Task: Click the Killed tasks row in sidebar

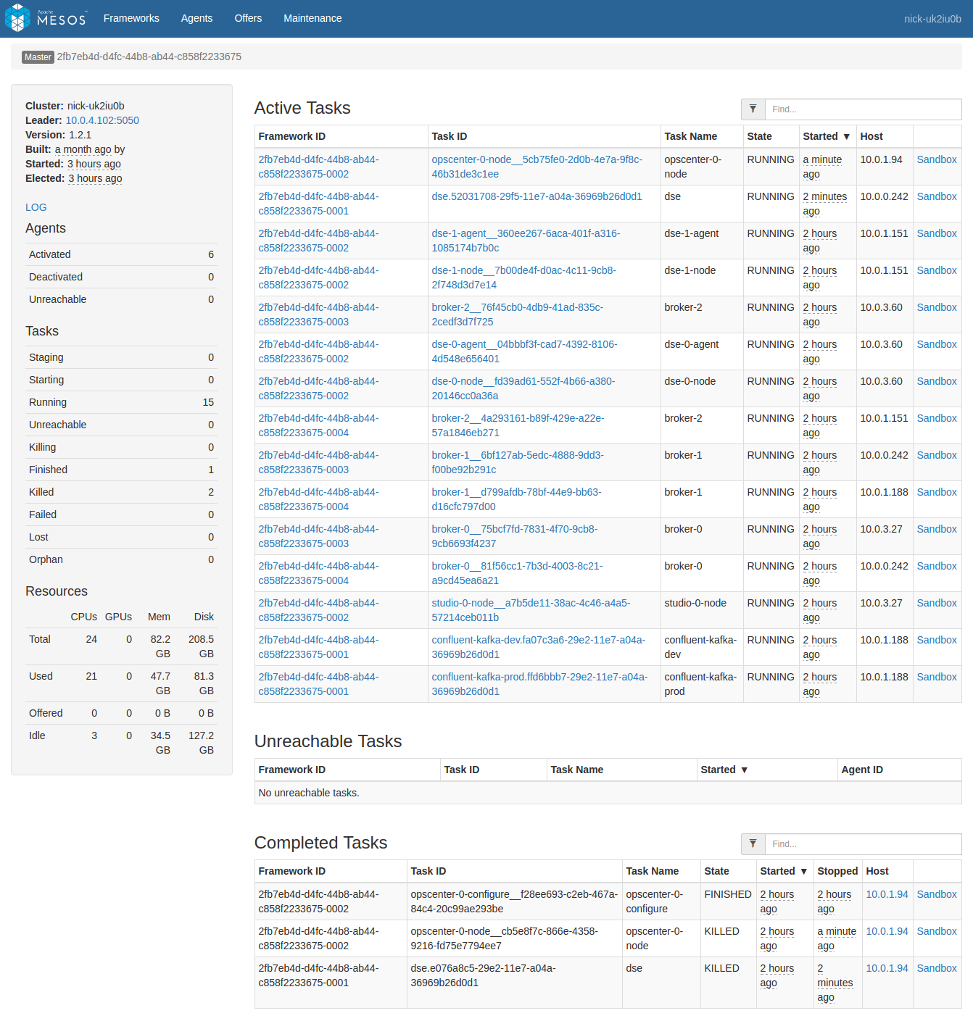Action: click(x=121, y=492)
